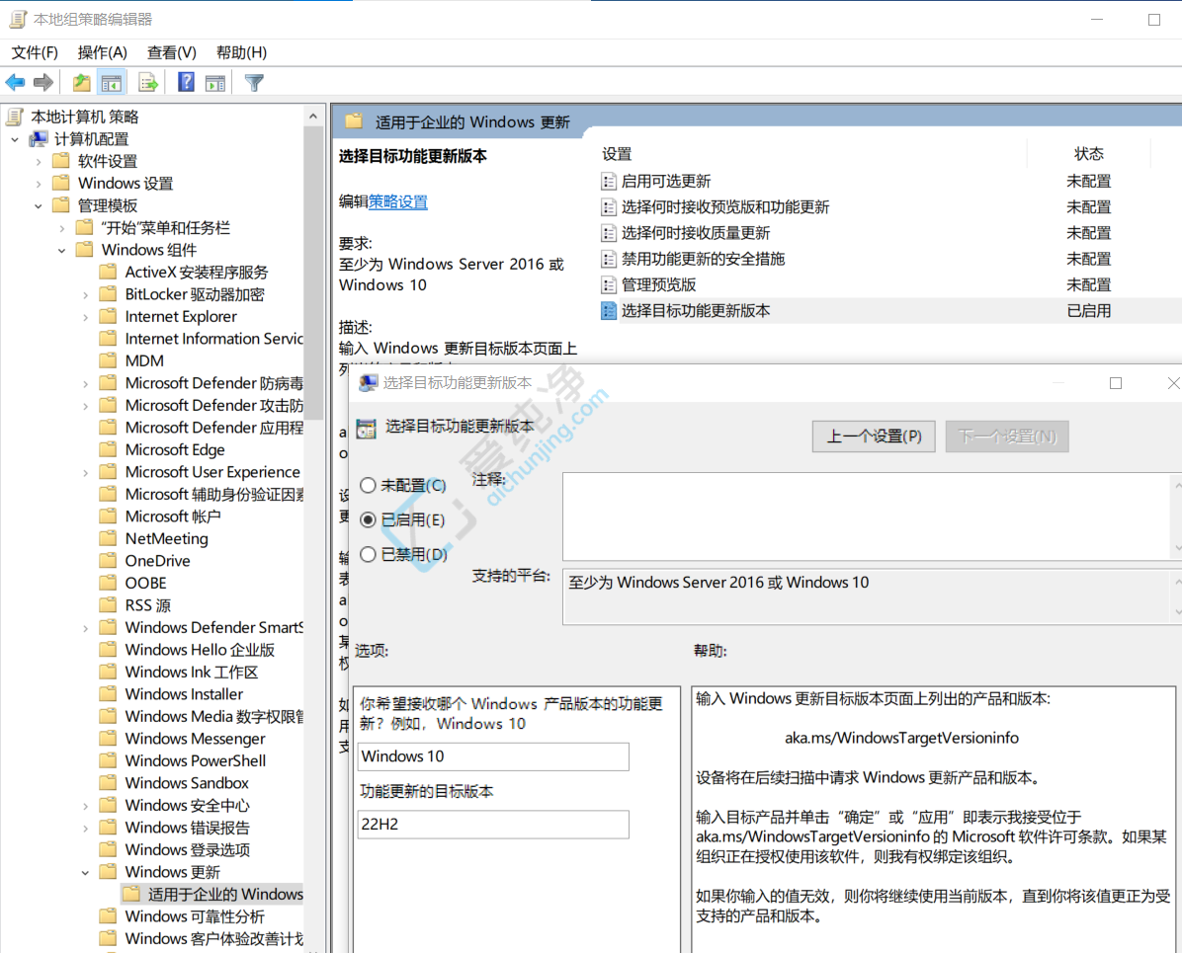Expand the "开始"菜单和任务栏 node
Viewport: 1182px width, 953px height.
(62, 228)
